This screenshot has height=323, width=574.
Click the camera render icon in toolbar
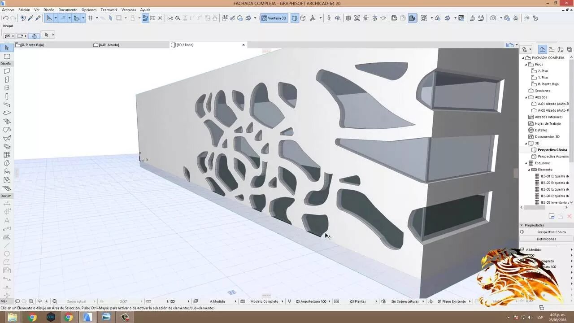tap(493, 18)
